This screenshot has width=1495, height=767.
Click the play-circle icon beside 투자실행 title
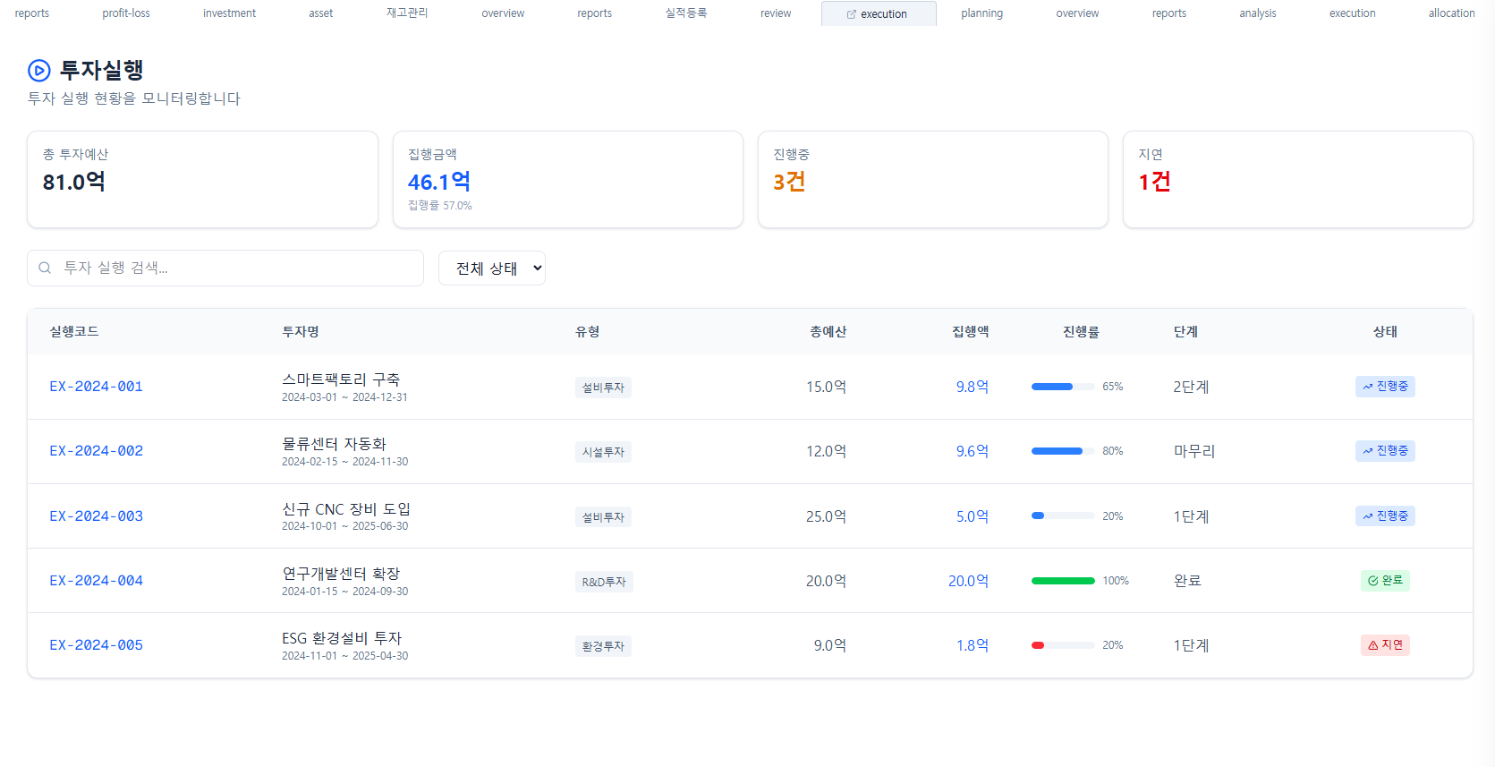click(38, 70)
